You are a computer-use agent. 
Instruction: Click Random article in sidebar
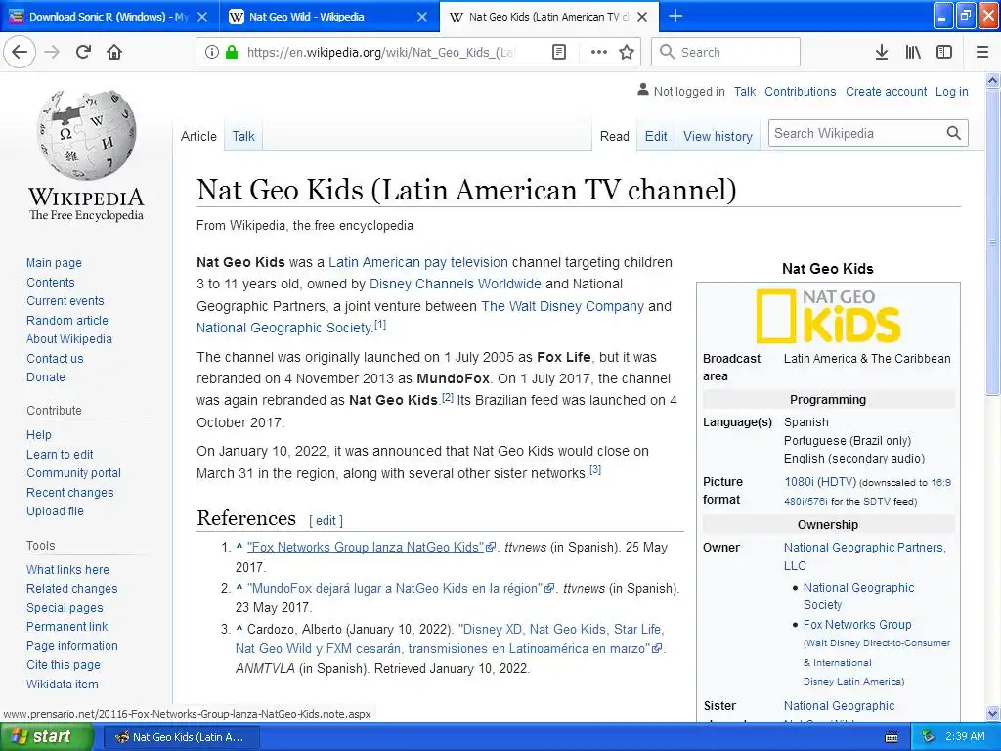point(67,320)
